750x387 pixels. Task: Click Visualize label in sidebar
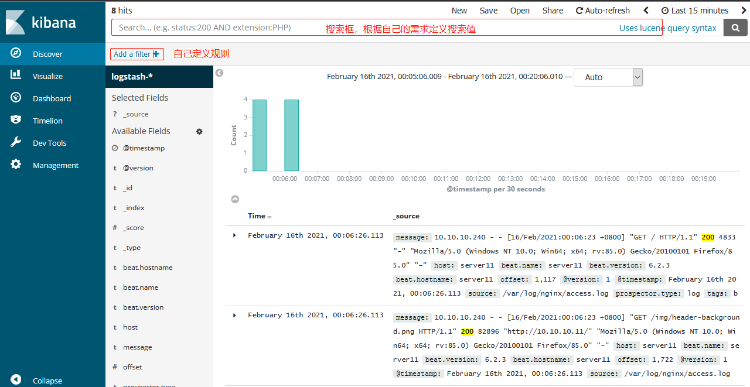pos(47,76)
